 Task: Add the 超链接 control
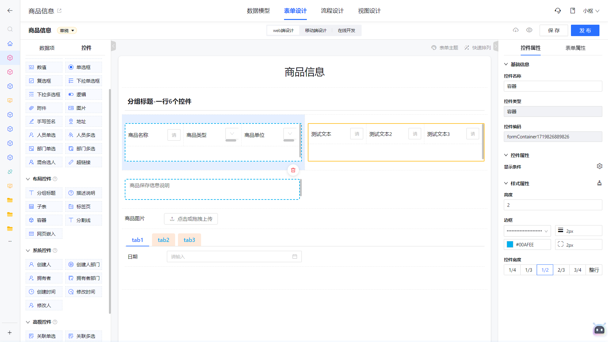(x=84, y=162)
